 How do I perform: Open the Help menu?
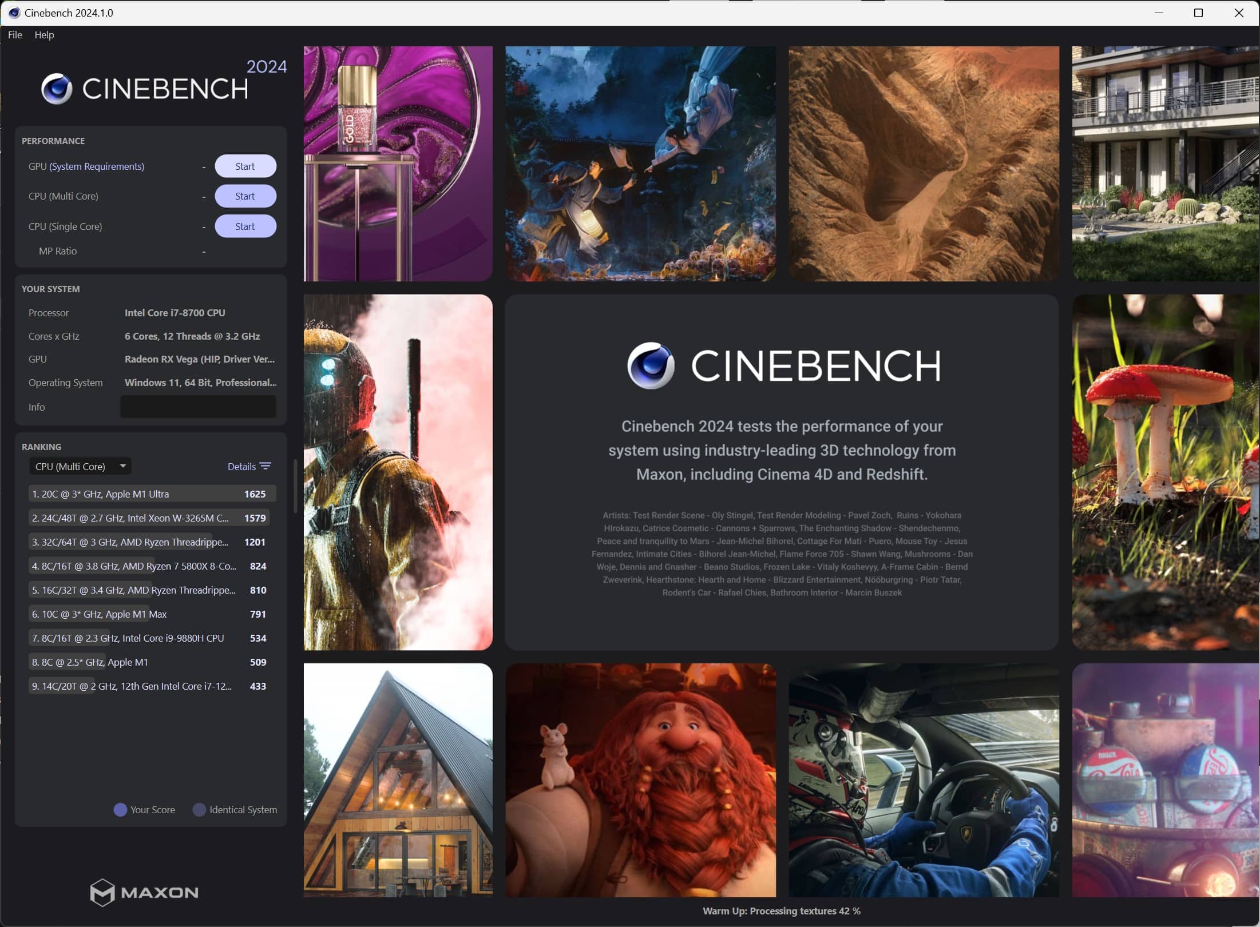(44, 35)
